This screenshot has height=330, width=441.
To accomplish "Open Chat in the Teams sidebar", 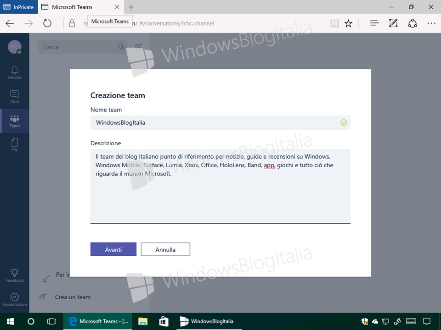I will click(15, 97).
